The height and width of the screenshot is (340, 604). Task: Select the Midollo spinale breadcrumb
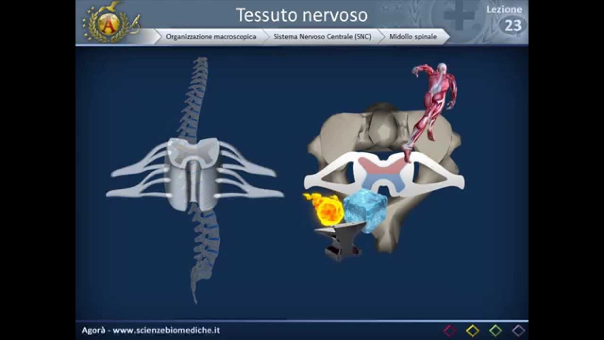coord(413,36)
